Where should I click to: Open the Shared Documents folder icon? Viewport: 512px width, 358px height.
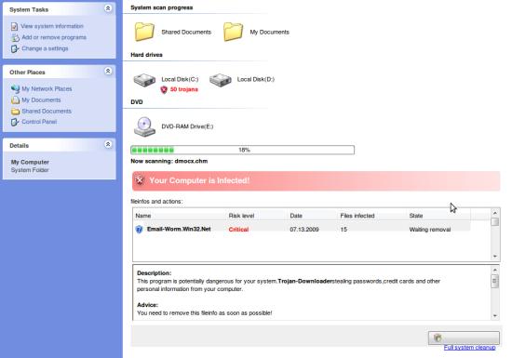point(144,32)
